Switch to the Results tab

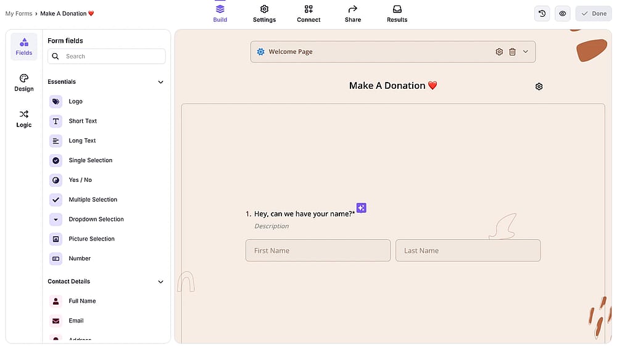tap(397, 14)
